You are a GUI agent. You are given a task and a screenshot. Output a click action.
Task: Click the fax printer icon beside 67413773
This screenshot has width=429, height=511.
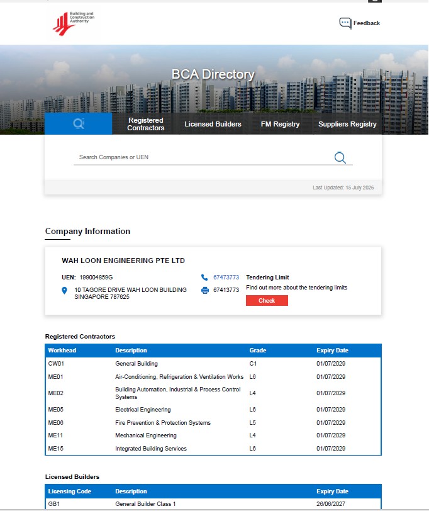point(204,290)
